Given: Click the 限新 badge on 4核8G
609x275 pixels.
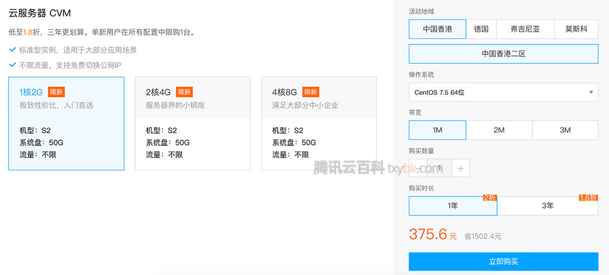Looking at the screenshot, I should pyautogui.click(x=311, y=92).
